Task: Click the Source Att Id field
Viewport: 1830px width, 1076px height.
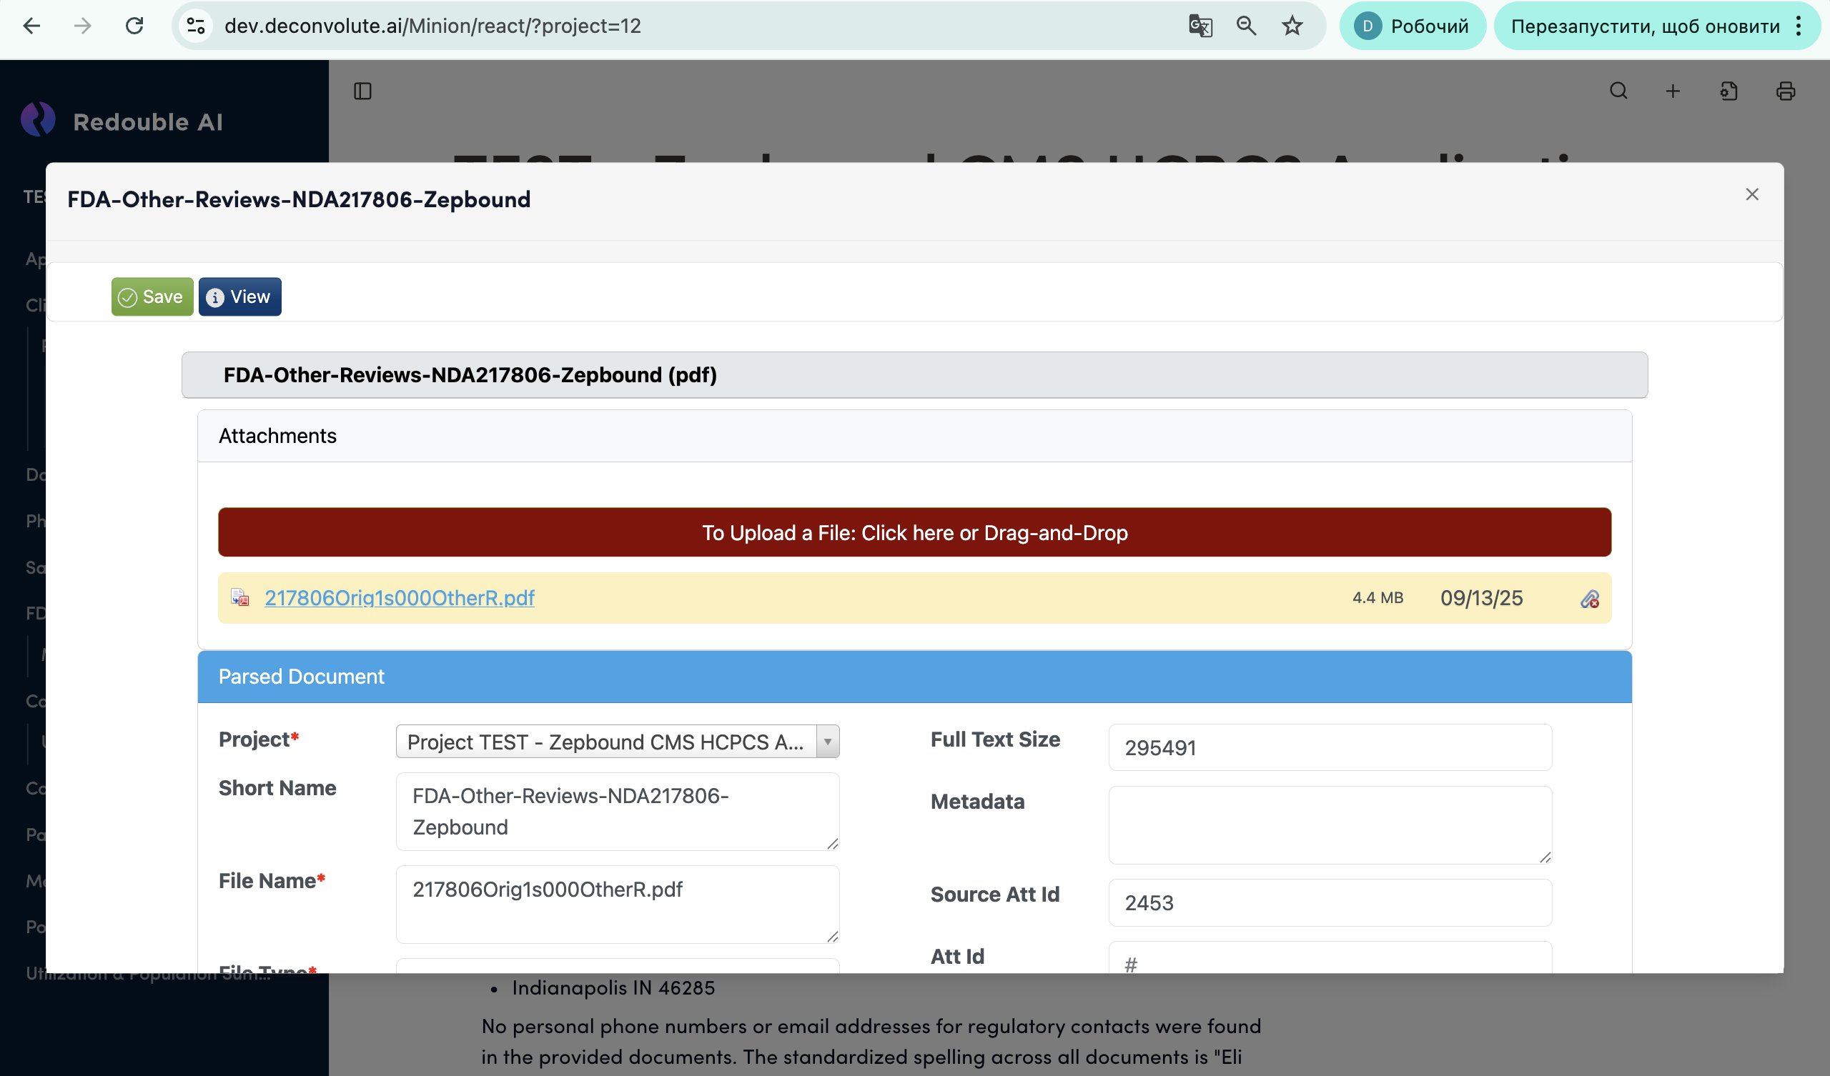Action: (1329, 902)
